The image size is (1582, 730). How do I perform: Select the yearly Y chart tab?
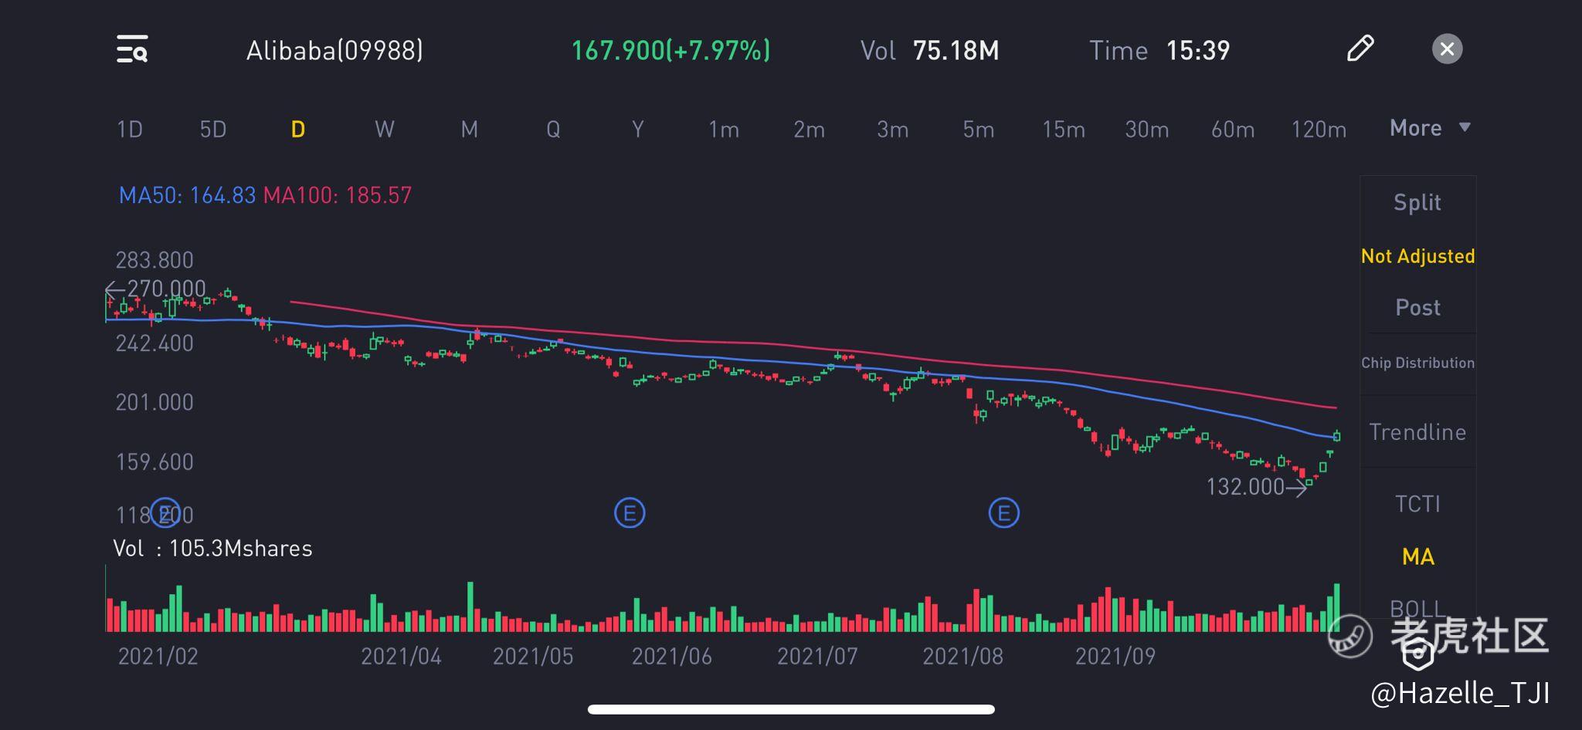(637, 129)
